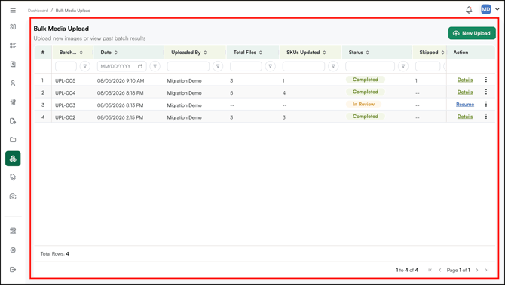Screen dimensions: 505x285
Task: Open Details for UPL-002
Action: click(x=465, y=117)
